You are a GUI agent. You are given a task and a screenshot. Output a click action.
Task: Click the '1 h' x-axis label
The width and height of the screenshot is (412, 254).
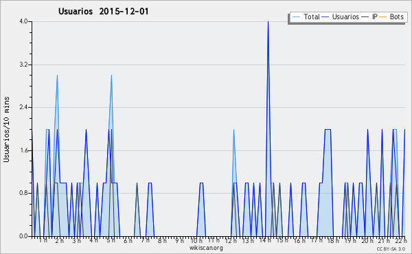(x=43, y=240)
